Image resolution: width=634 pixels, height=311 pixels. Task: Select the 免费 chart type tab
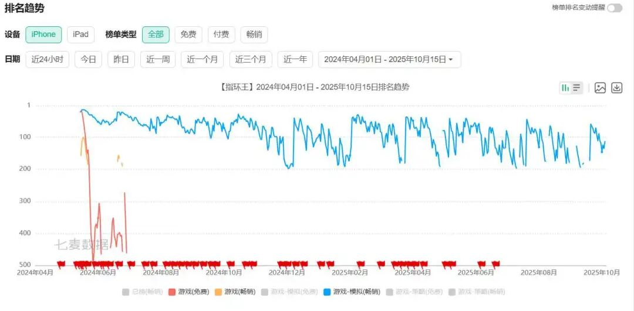(x=188, y=35)
